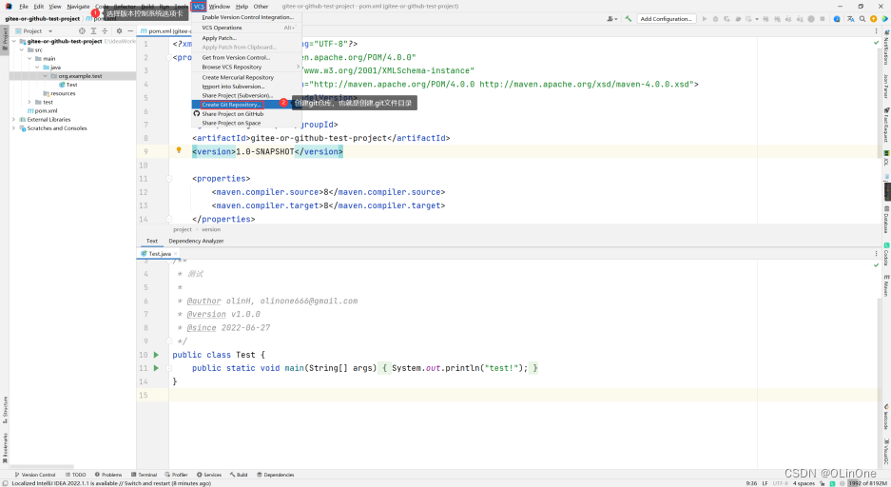Viewport: 891px width, 487px height.
Task: Click the LF line separator indicator
Action: click(x=765, y=483)
